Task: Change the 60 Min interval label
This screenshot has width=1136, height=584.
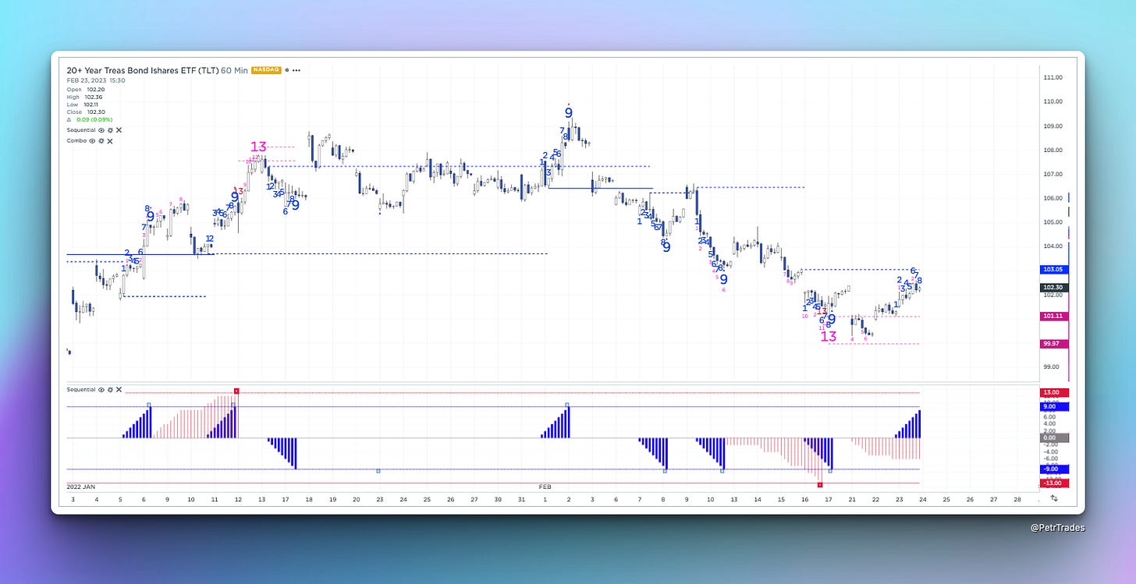Action: 235,70
